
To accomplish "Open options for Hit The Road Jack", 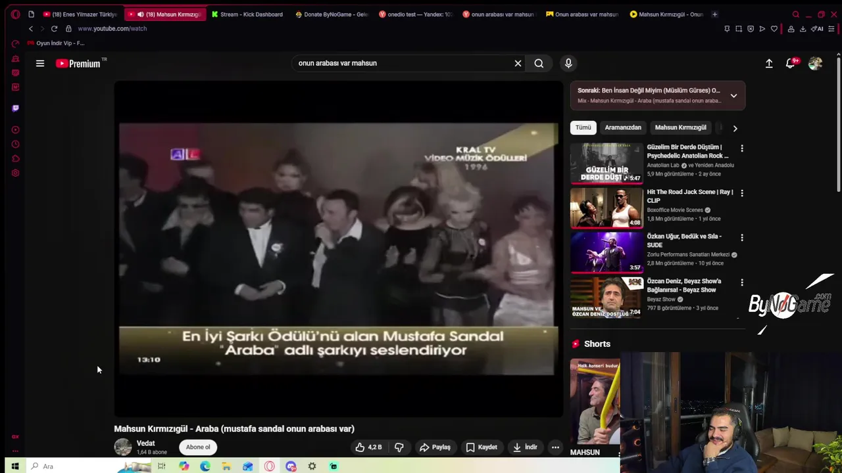I will click(x=741, y=193).
